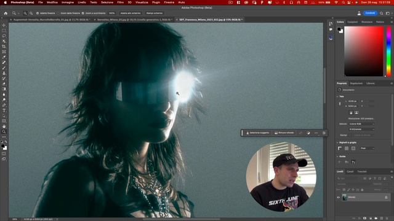Image resolution: width=394 pixels, height=221 pixels.
Task: Click the Sfondo layer thumbnail
Action: pos(344,198)
